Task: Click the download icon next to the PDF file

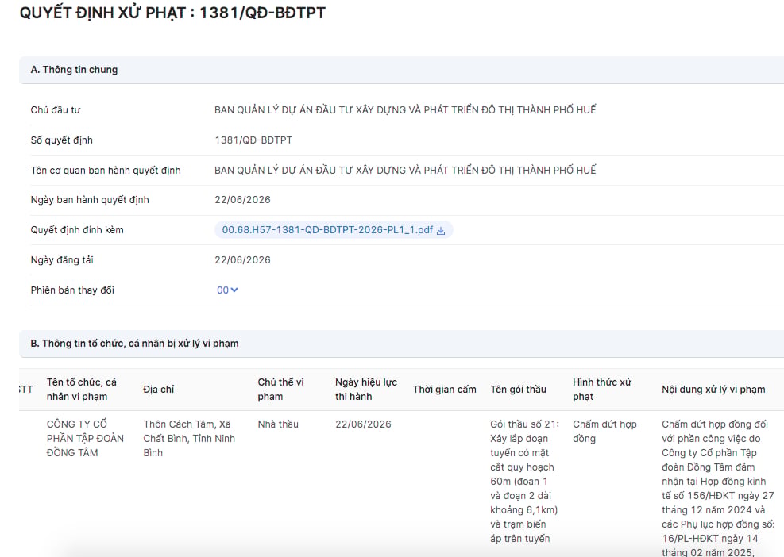Action: click(x=441, y=230)
